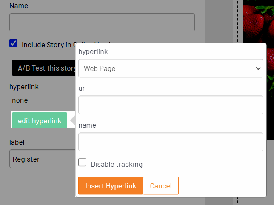Click the 'hyperlink' label above the dropdown
The image size is (274, 205).
[x=93, y=52]
